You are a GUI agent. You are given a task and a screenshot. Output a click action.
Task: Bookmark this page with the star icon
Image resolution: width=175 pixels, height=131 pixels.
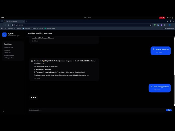tap(150, 25)
